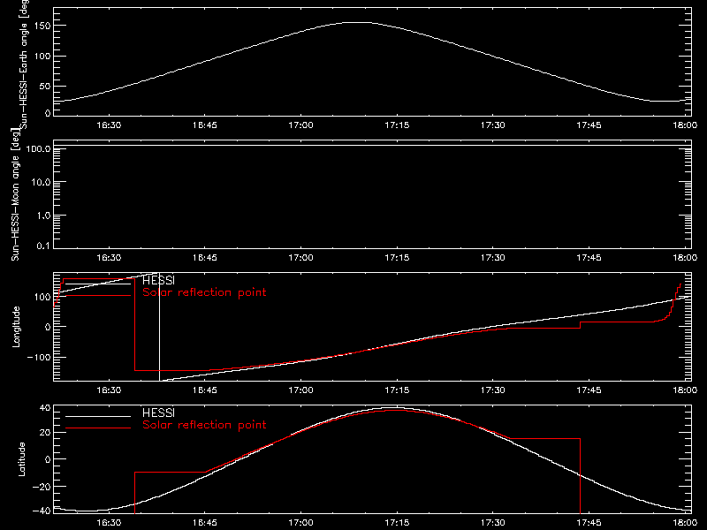Screen dimensions: 707x530
Task: Click HESSI legend text in the Latitude plot
Action: tap(158, 413)
